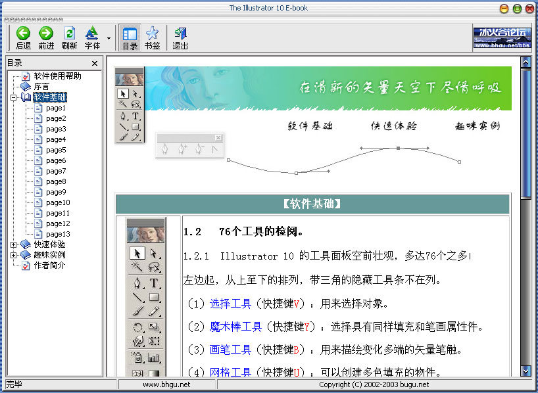The height and width of the screenshot is (393, 538).
Task: Open page13 in the tree
Action: point(58,234)
